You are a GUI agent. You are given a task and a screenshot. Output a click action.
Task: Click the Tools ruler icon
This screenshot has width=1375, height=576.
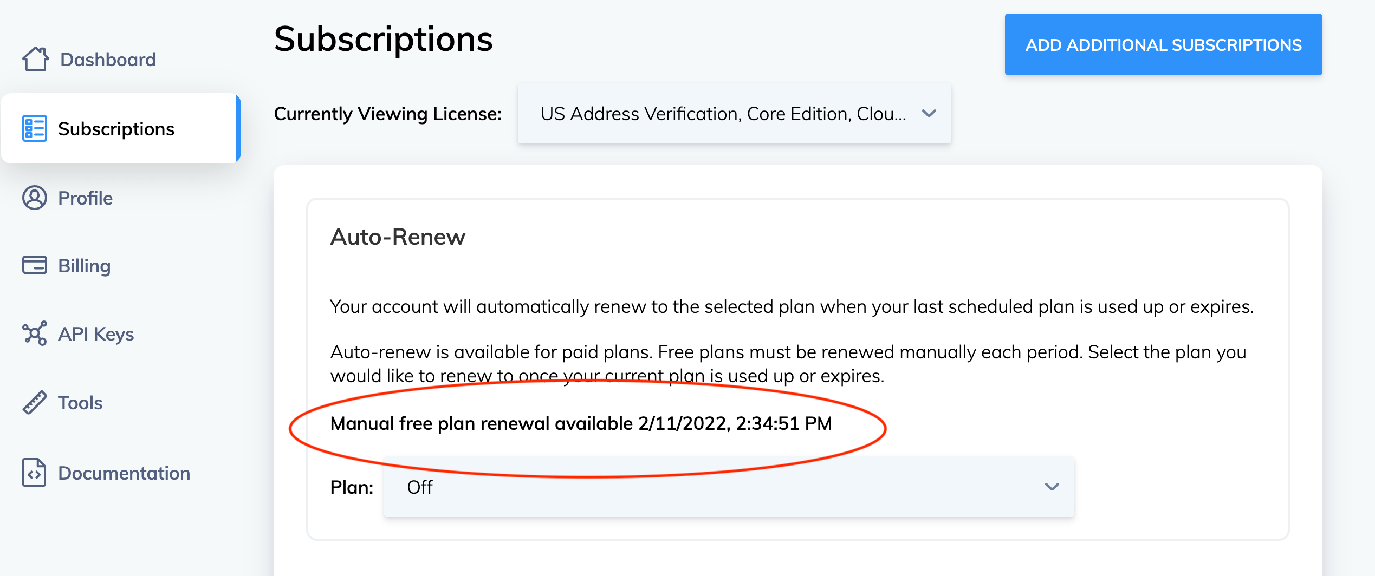(x=35, y=403)
